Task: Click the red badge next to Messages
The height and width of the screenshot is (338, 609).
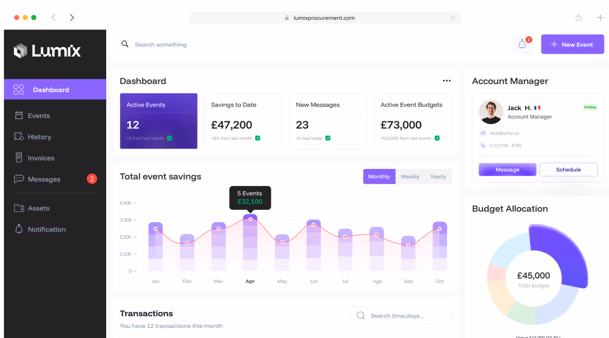Action: coord(92,179)
